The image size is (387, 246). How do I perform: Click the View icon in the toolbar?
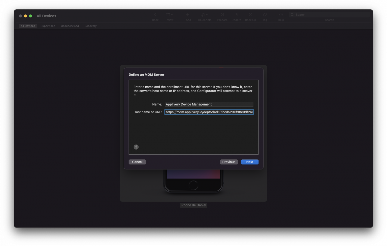(x=168, y=15)
